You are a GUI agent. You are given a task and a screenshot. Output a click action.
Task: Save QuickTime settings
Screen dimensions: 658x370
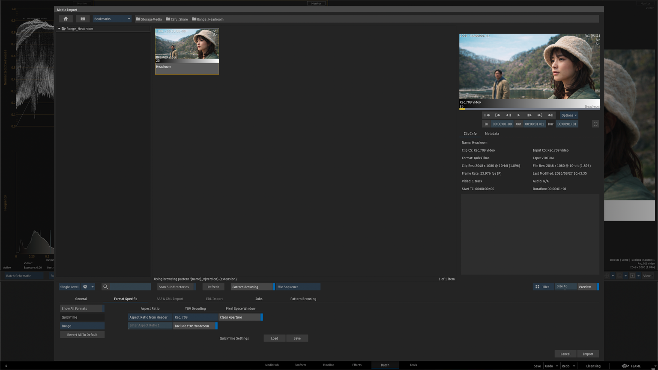(297, 338)
